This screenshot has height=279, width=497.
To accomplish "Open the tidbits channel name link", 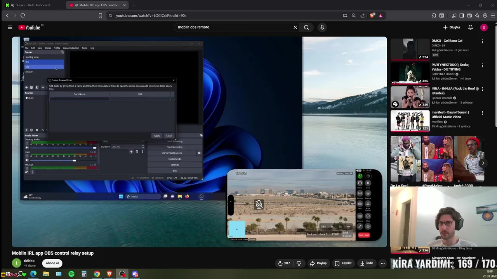I will point(29,261).
